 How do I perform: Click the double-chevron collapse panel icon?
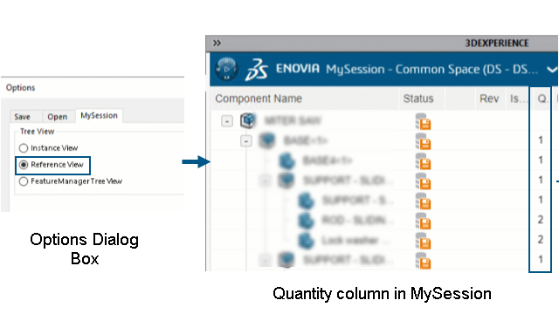coord(217,43)
